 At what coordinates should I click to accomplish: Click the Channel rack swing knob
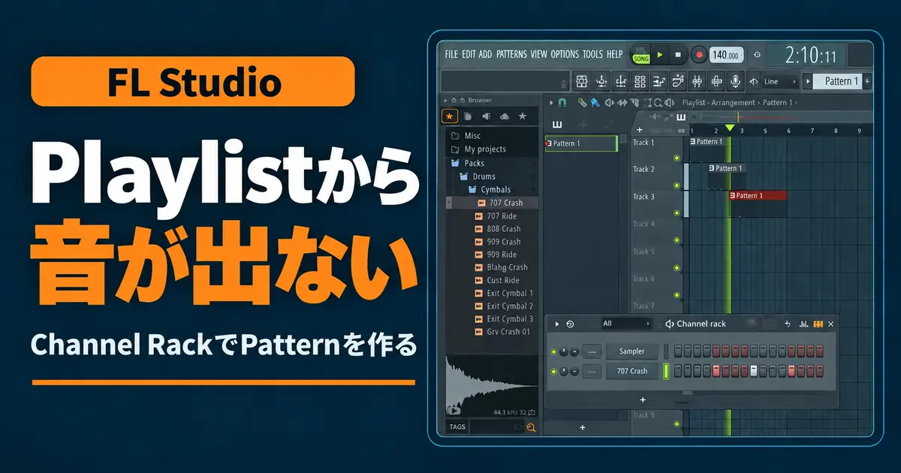[752, 324]
